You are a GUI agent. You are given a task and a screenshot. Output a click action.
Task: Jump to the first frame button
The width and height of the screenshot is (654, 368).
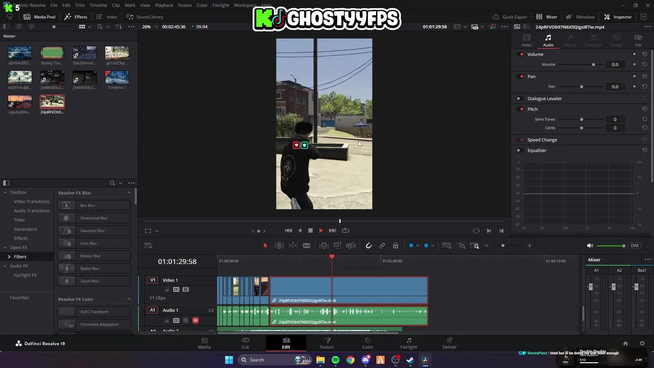pyautogui.click(x=288, y=231)
